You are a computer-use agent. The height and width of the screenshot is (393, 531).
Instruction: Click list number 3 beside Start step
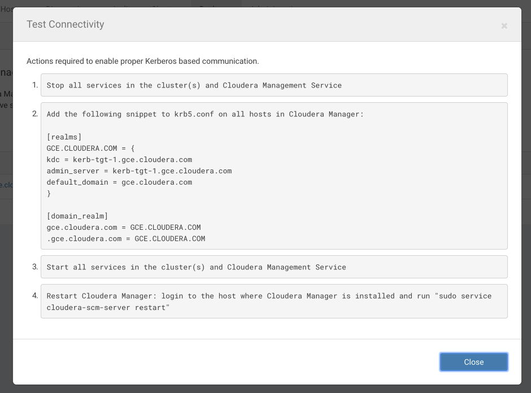click(x=35, y=267)
